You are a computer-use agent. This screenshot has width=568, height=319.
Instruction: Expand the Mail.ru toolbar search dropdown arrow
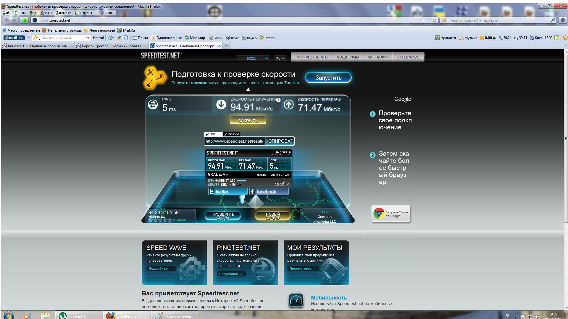pyautogui.click(x=88, y=38)
